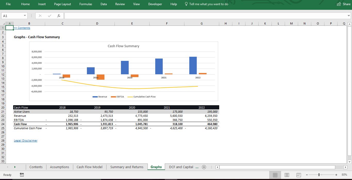This screenshot has width=352, height=180.
Task: Click the Normal view icon in status bar
Action: click(275, 175)
